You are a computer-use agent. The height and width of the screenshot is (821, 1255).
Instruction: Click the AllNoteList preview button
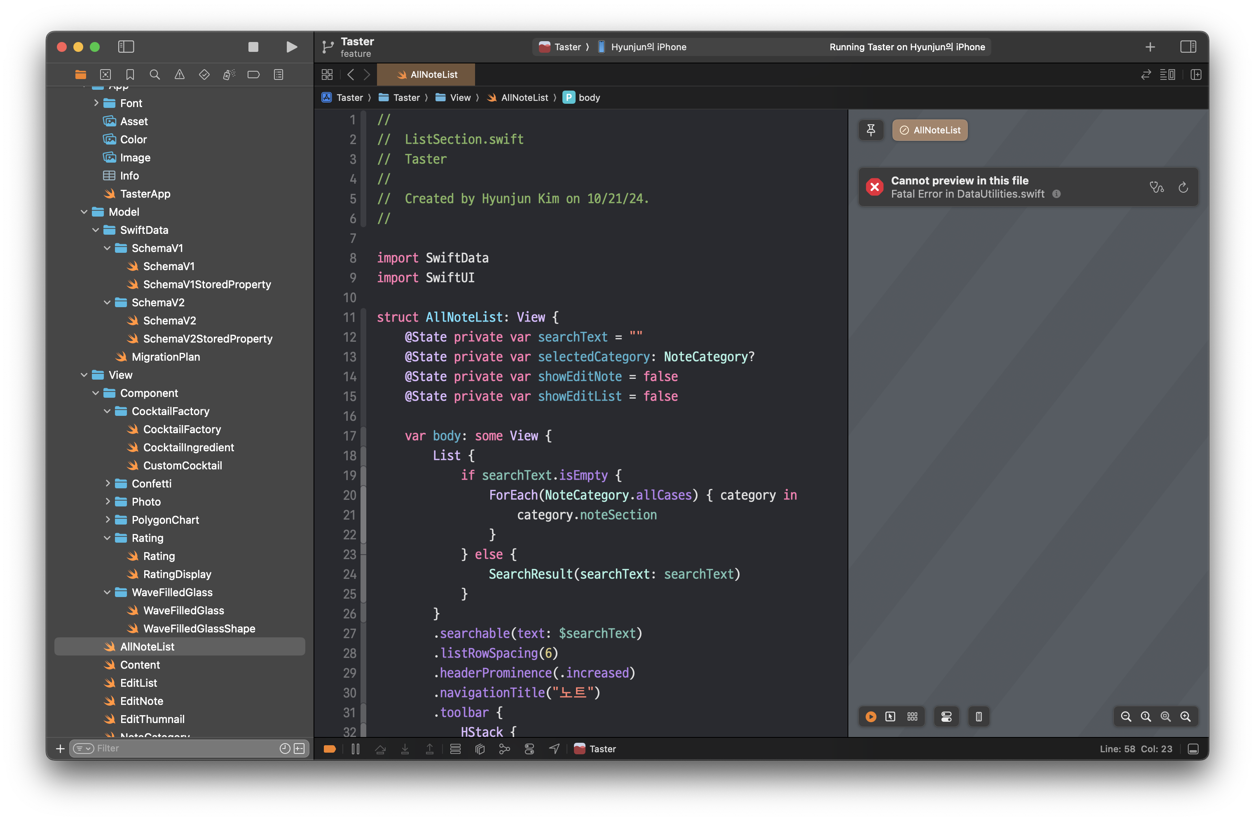[x=930, y=130]
